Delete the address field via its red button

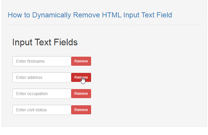point(81,77)
